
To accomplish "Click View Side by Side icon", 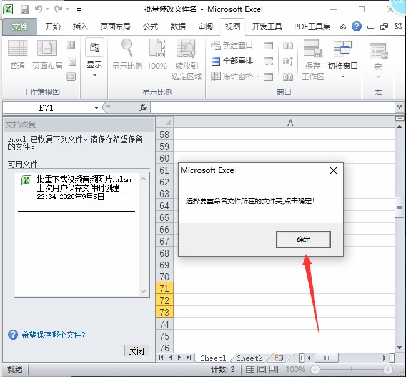I will pyautogui.click(x=288, y=46).
